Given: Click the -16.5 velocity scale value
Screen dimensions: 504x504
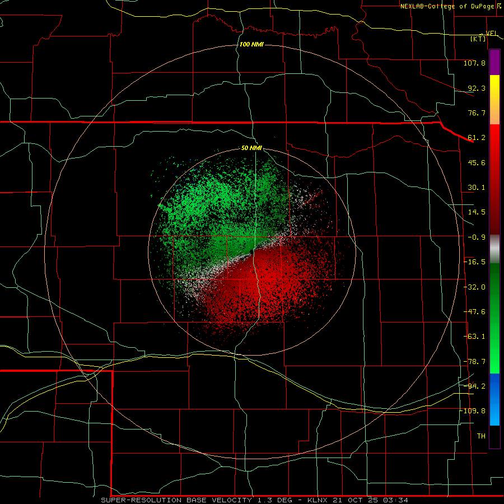Looking at the screenshot, I should pos(474,262).
